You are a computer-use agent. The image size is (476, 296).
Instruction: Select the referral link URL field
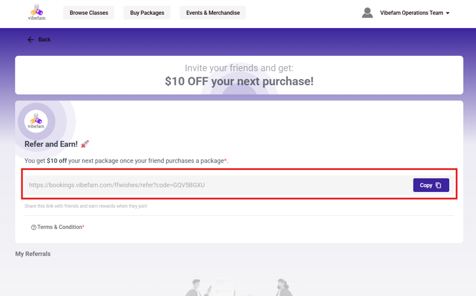pos(217,185)
